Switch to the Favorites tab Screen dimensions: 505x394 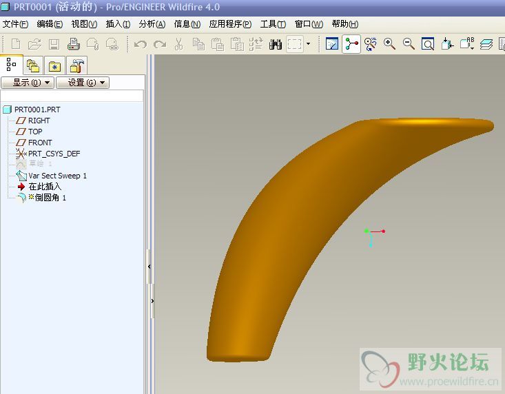pos(54,65)
